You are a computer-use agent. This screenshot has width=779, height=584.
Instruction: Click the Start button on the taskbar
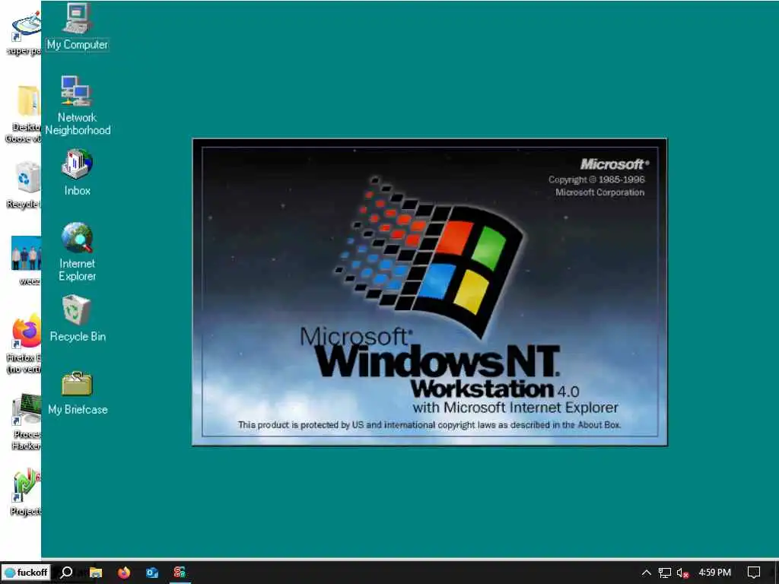click(26, 573)
